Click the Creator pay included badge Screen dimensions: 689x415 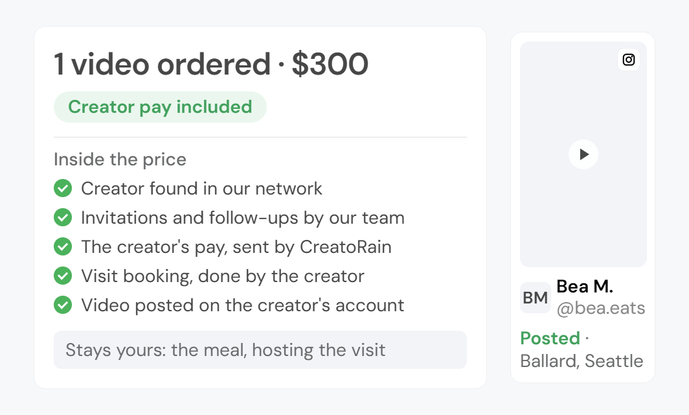click(x=160, y=107)
